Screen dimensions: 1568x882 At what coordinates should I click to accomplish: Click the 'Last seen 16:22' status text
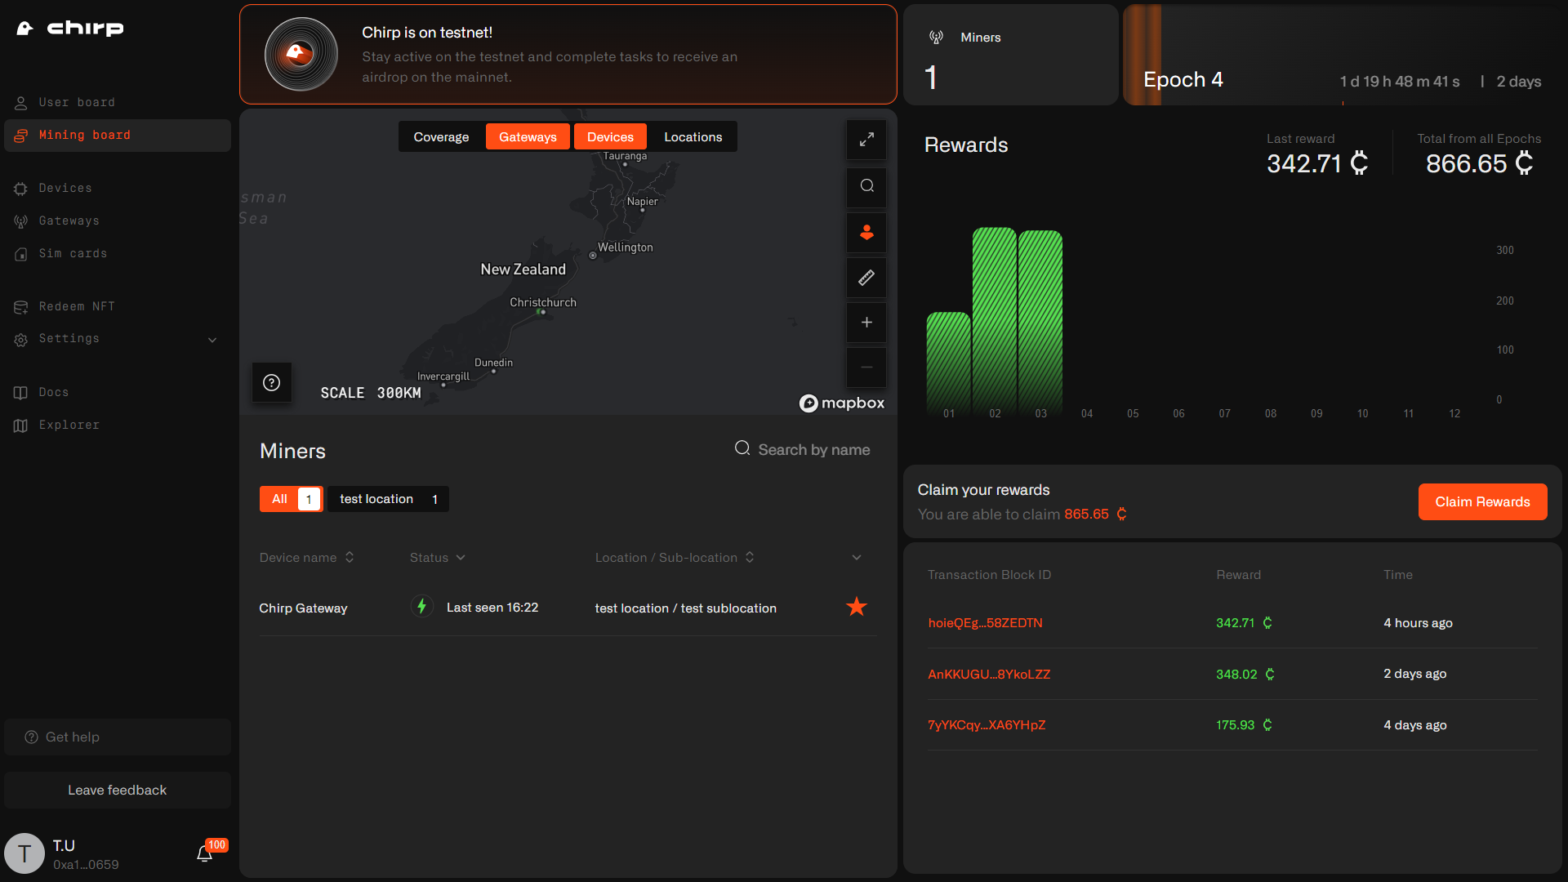click(492, 608)
